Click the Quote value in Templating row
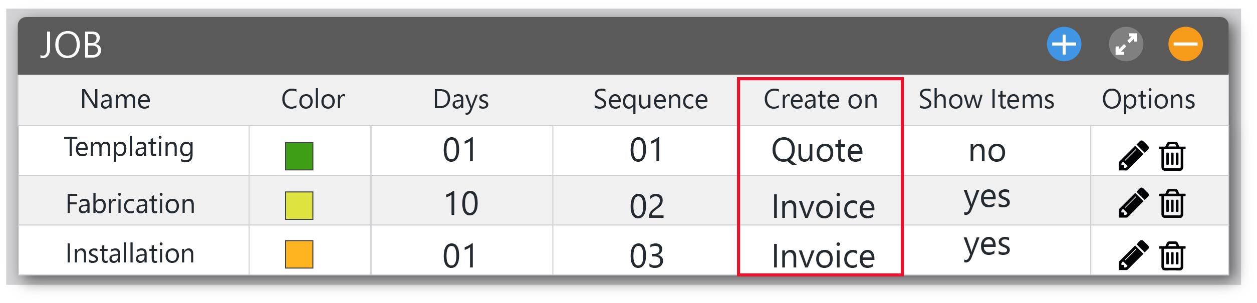 tap(817, 150)
